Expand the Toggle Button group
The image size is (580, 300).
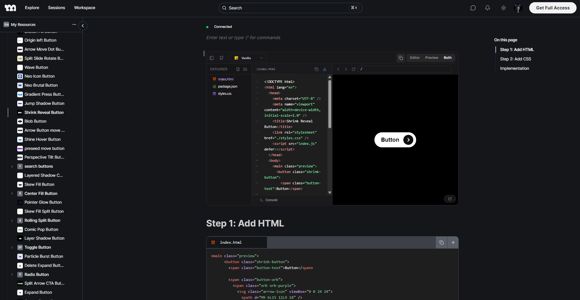(x=12, y=247)
